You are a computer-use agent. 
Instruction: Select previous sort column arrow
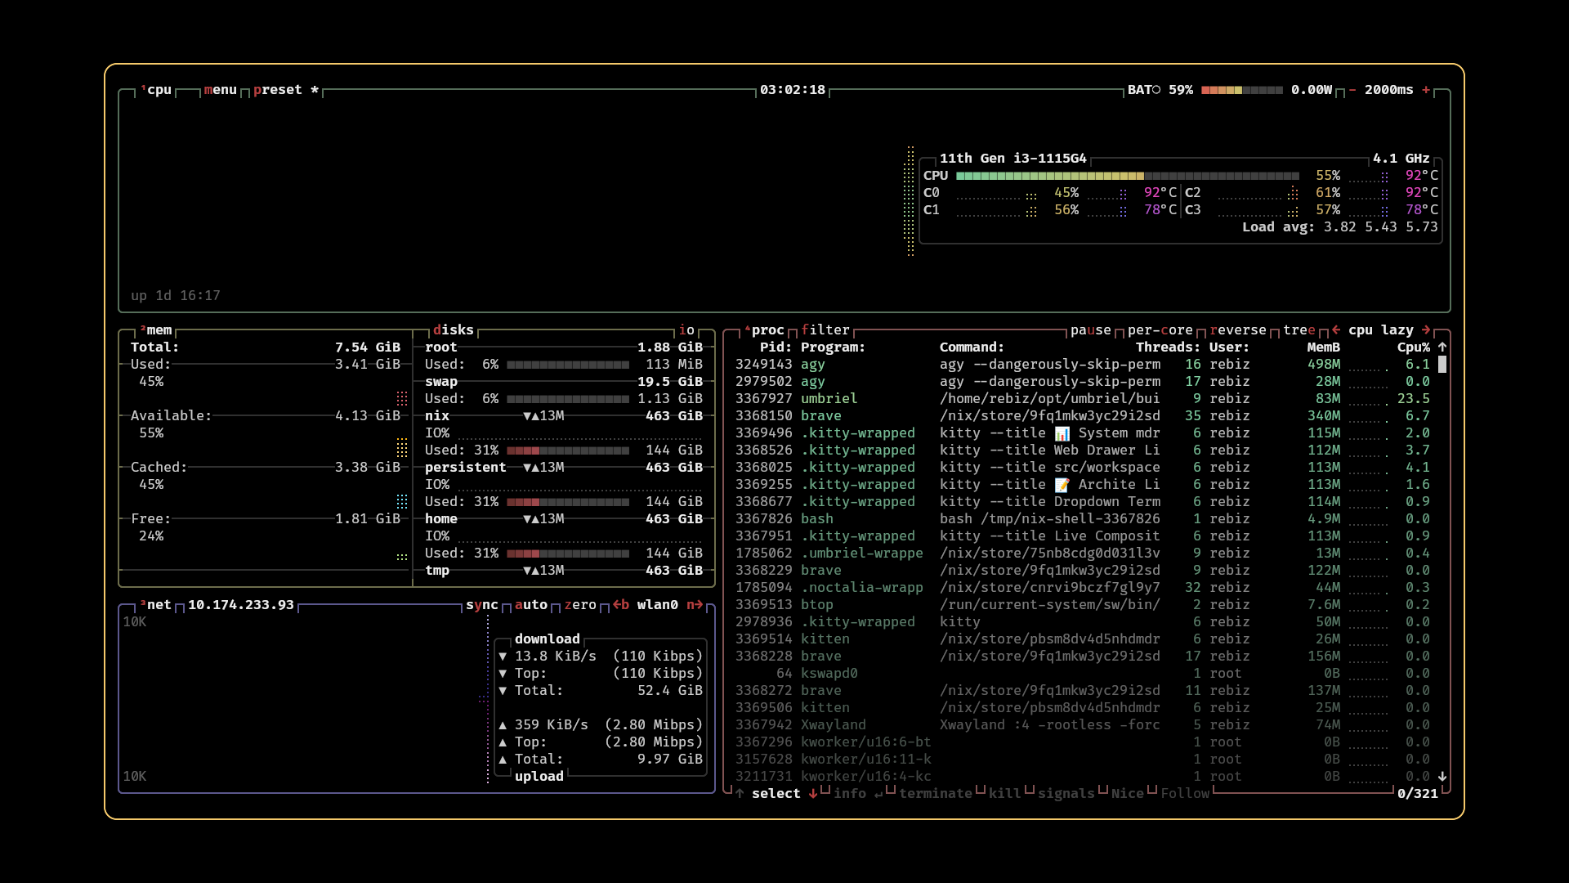(1336, 330)
